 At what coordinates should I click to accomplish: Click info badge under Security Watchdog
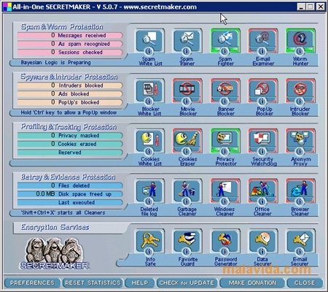click(x=262, y=152)
